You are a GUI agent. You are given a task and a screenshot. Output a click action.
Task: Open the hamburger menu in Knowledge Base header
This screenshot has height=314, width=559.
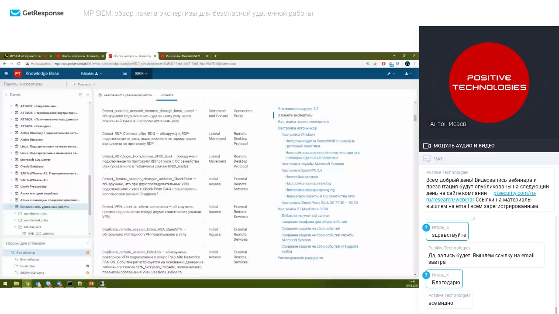point(6,74)
